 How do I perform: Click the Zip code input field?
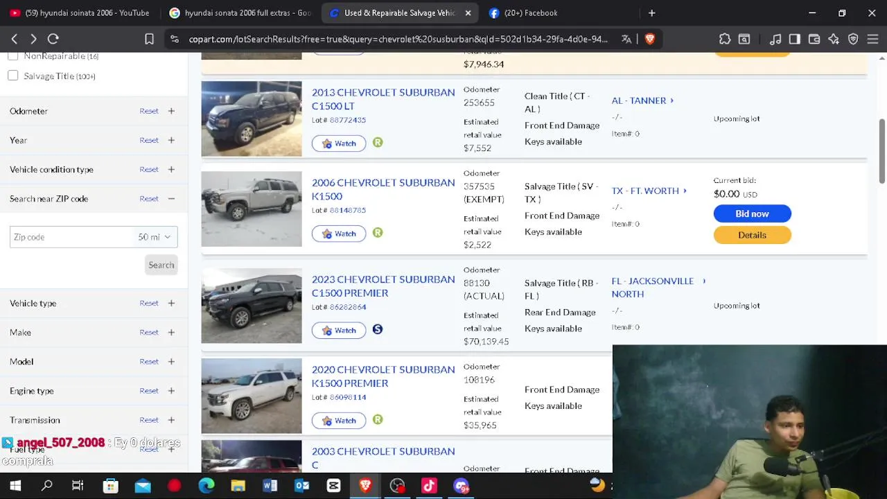(x=71, y=237)
